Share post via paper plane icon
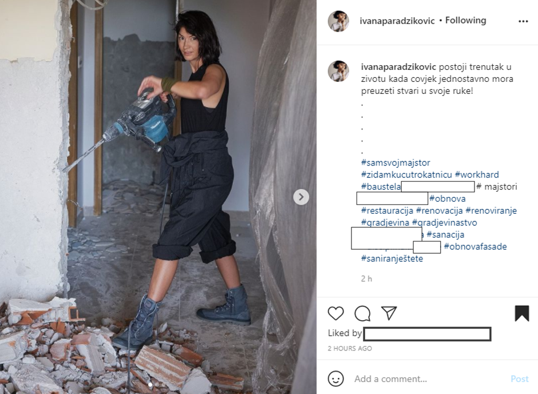The height and width of the screenshot is (394, 538). click(x=389, y=313)
